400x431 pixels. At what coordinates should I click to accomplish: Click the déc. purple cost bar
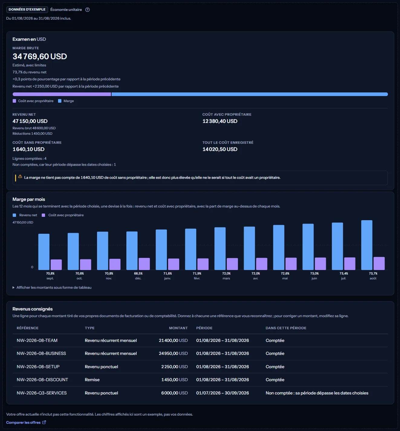tap(144, 264)
